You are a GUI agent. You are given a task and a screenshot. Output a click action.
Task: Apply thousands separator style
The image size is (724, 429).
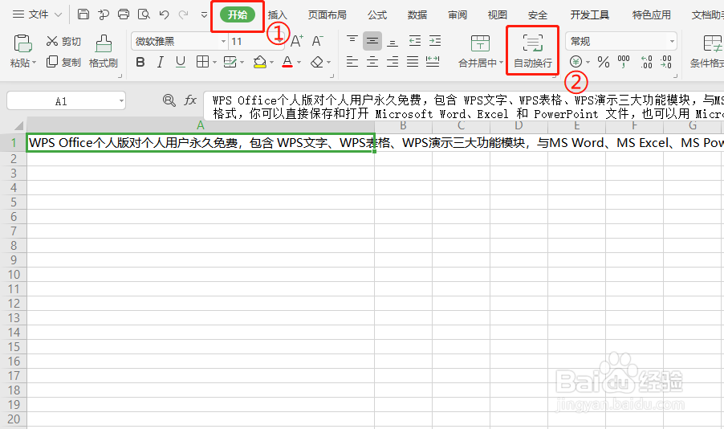(x=624, y=62)
